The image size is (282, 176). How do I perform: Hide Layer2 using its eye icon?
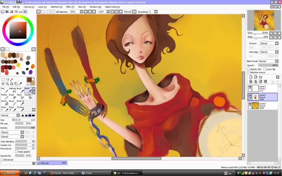(x=250, y=104)
